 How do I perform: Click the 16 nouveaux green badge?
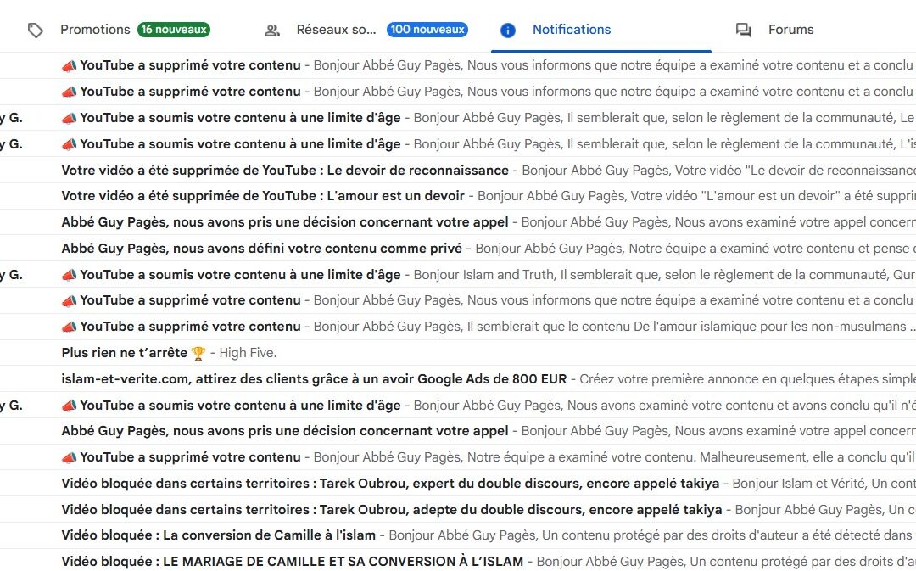(174, 29)
